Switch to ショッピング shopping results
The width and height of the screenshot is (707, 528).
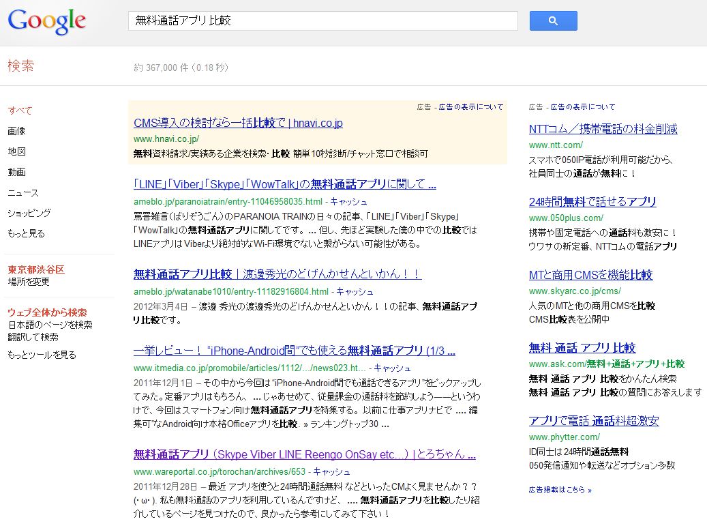pos(29,213)
